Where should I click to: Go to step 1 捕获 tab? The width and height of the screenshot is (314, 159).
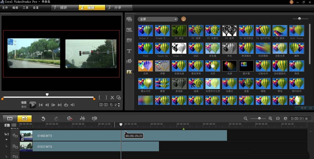pos(65,8)
